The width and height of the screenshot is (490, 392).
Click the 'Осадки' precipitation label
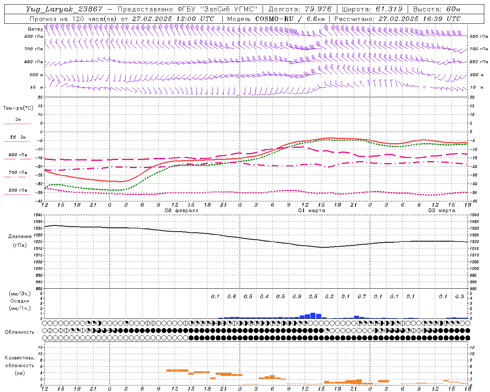20,301
